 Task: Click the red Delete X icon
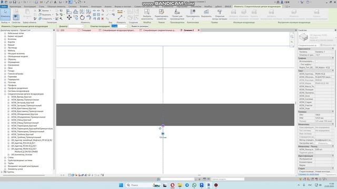(103, 19)
